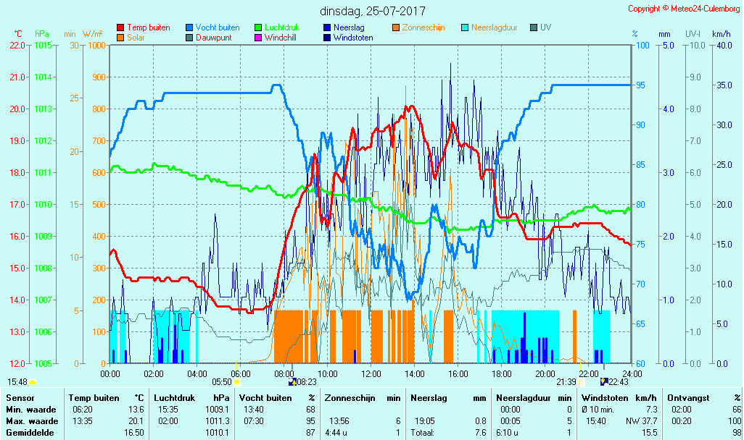Click the moon icon beside 08:23
This screenshot has height=440, width=744.
pos(292,382)
